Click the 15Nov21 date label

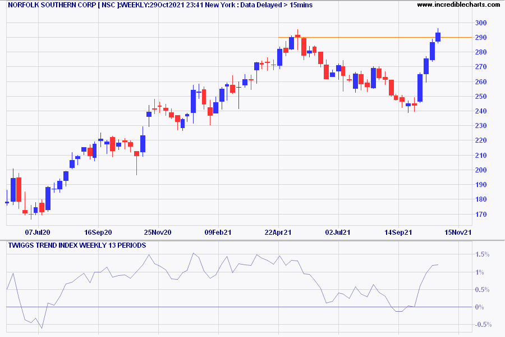click(458, 232)
